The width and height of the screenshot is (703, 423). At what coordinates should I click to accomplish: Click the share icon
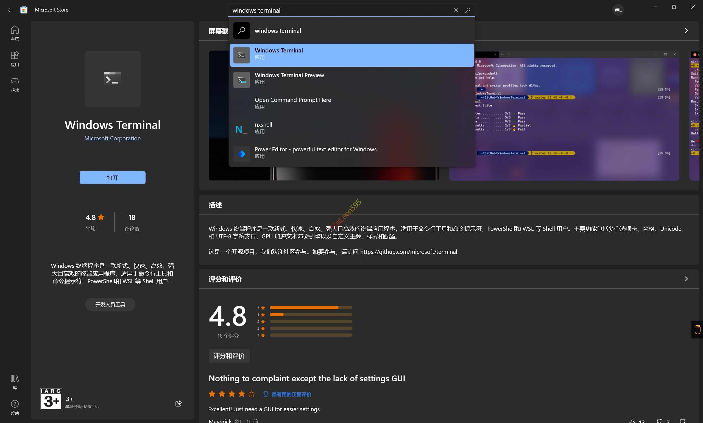pyautogui.click(x=178, y=403)
